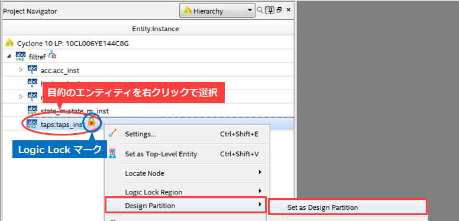
Task: Click the Logic Lock padlock icon
Action: (x=92, y=122)
